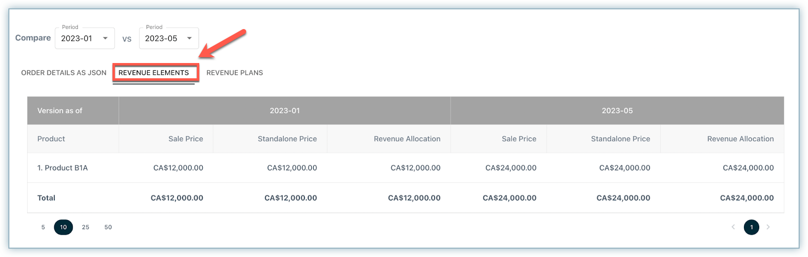Click the arrow in the 2023-01 dropdown
The height and width of the screenshot is (257, 808).
pyautogui.click(x=105, y=38)
